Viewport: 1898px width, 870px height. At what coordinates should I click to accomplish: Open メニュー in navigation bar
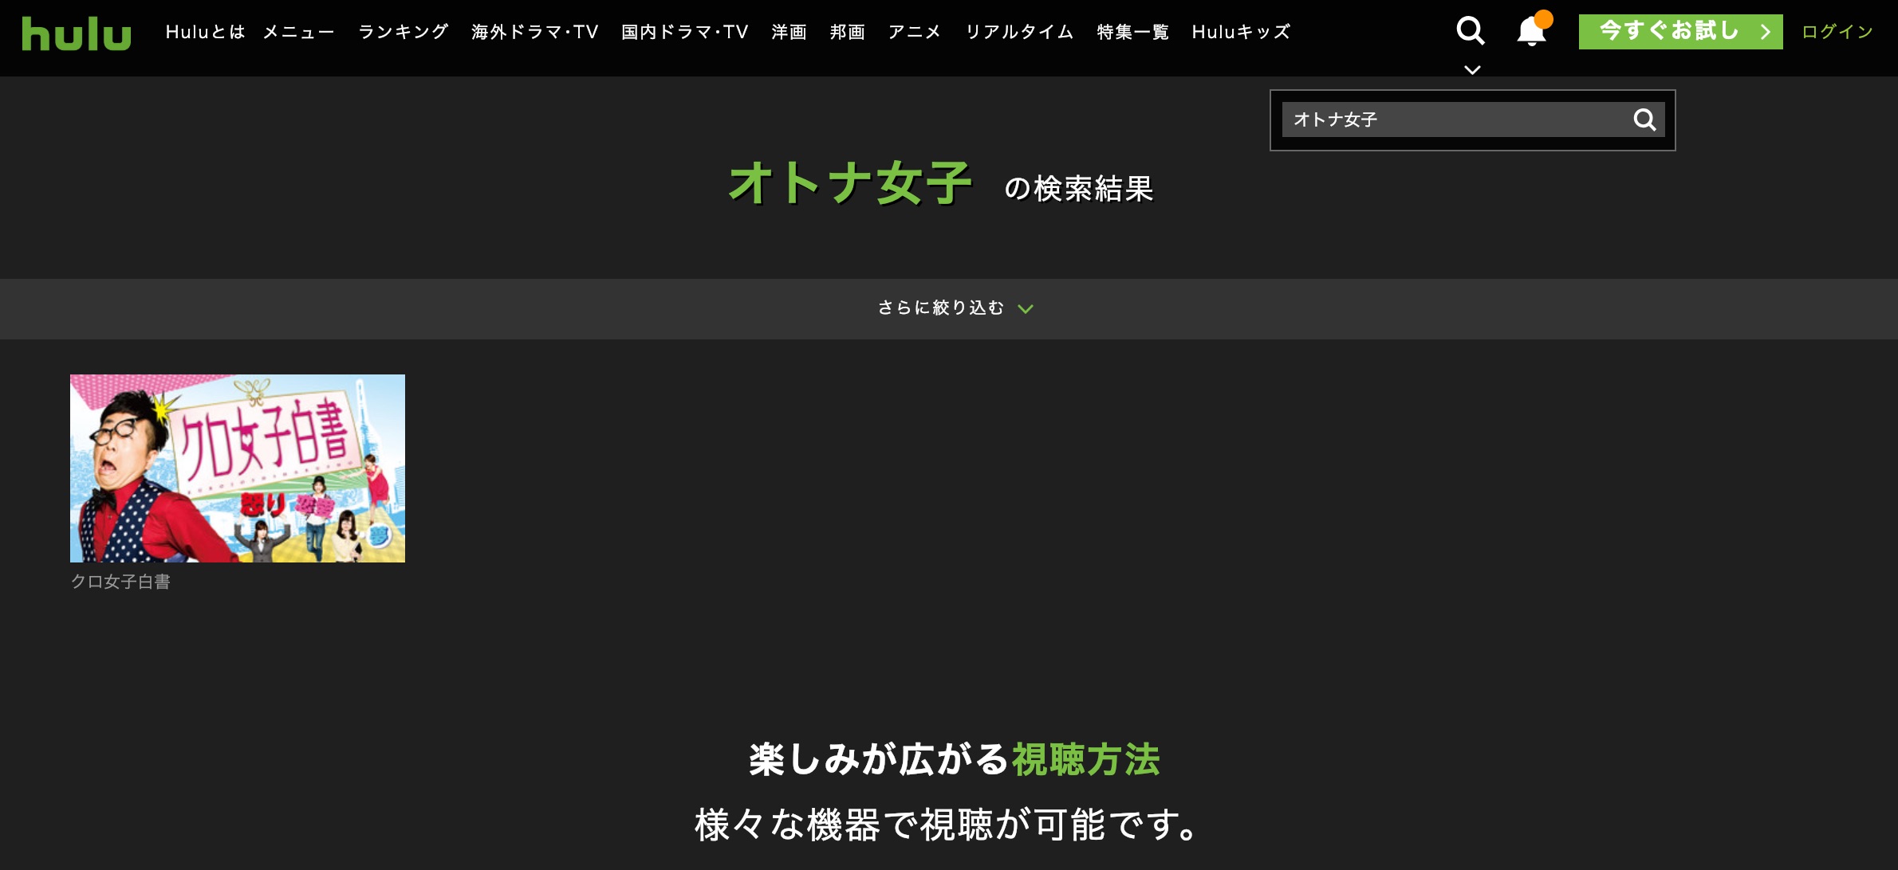tap(298, 32)
